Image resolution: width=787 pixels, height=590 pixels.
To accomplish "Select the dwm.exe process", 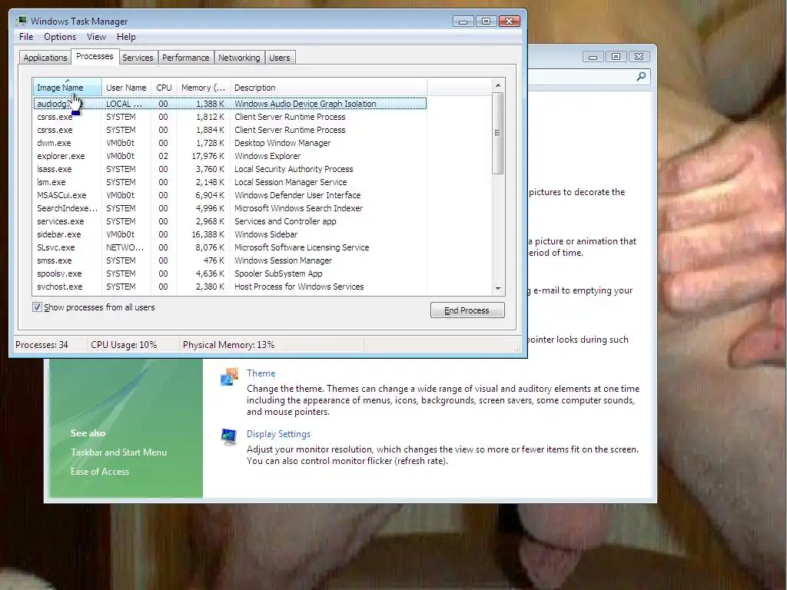I will click(x=230, y=143).
